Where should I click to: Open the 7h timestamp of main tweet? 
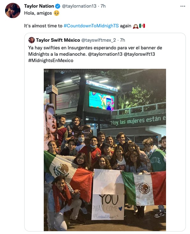pos(103,6)
